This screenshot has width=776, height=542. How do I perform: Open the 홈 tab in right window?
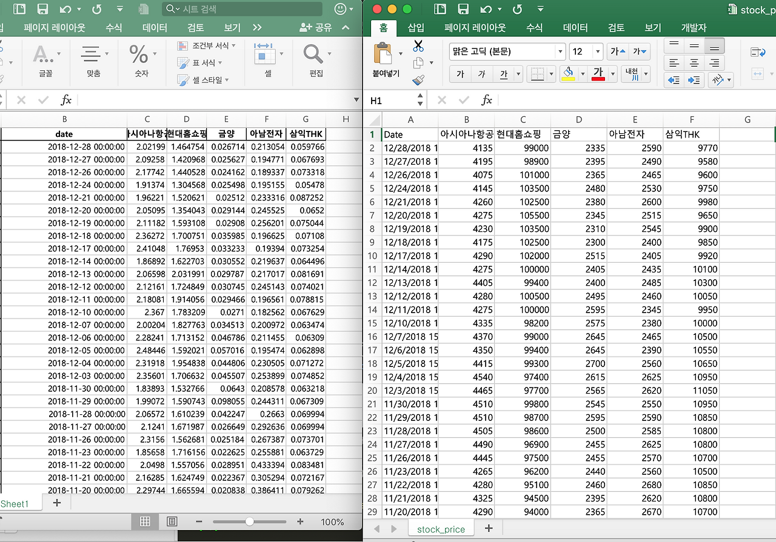coord(383,28)
